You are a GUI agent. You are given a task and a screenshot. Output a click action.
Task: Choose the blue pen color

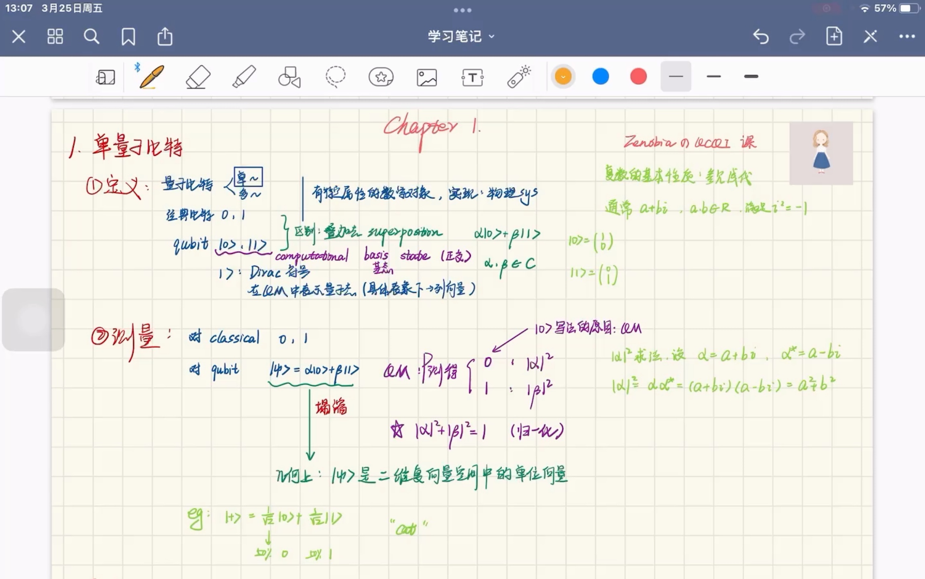point(601,76)
